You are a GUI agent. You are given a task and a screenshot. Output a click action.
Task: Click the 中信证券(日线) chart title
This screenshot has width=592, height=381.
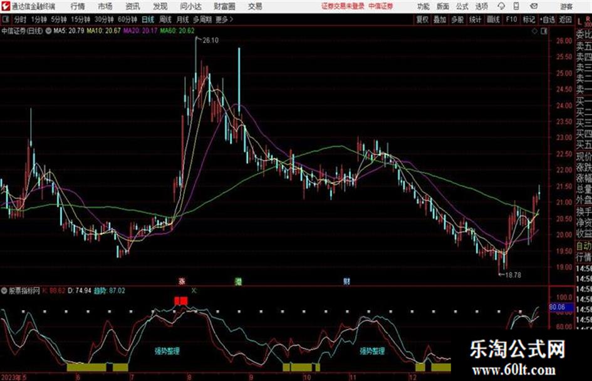[x=23, y=31]
